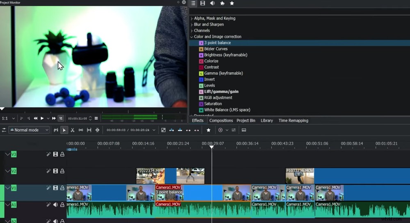Toggle effects on track V3
This screenshot has height=223, width=410.
coord(48,154)
